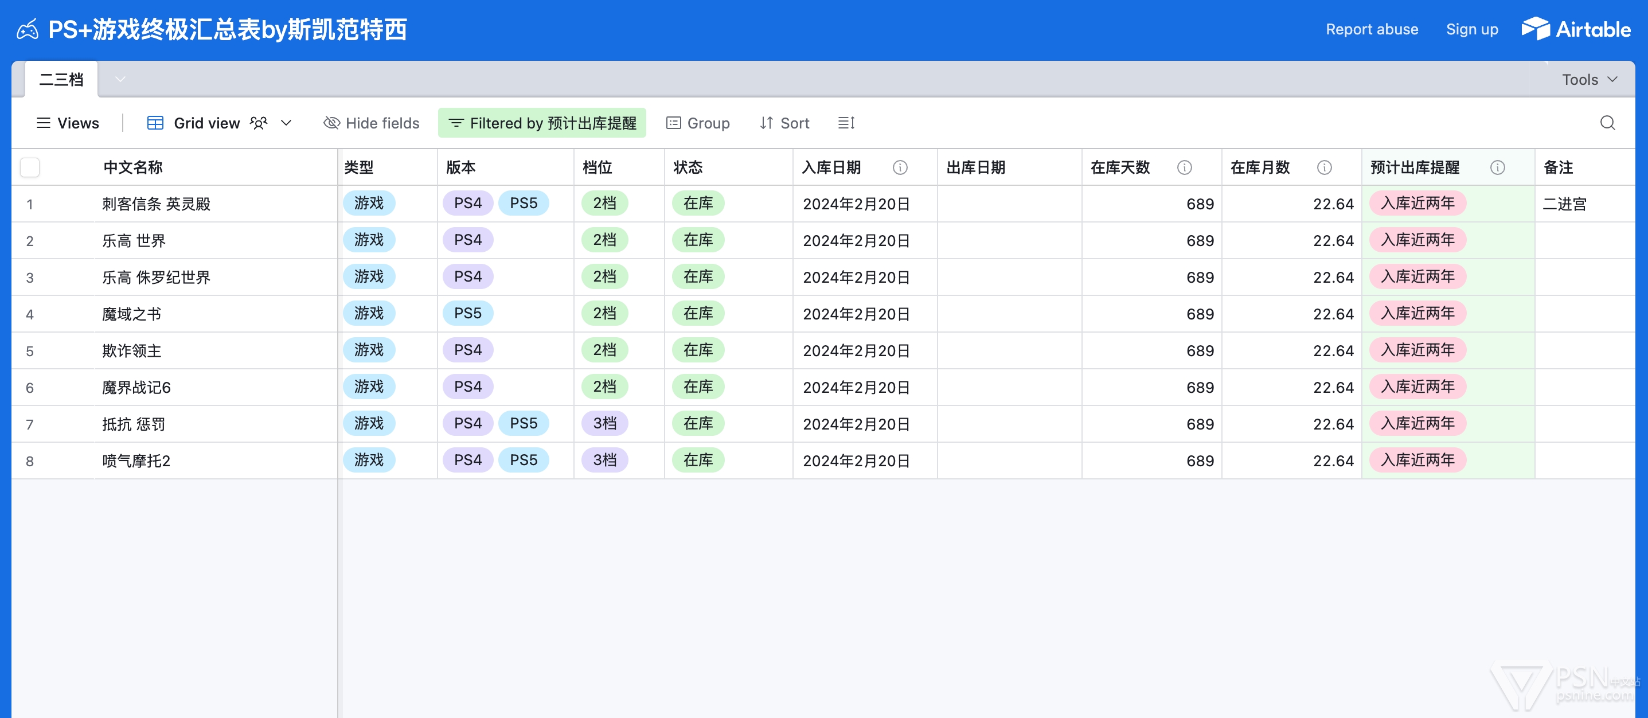The image size is (1648, 718).
Task: Click the search magnifier icon
Action: 1607,123
